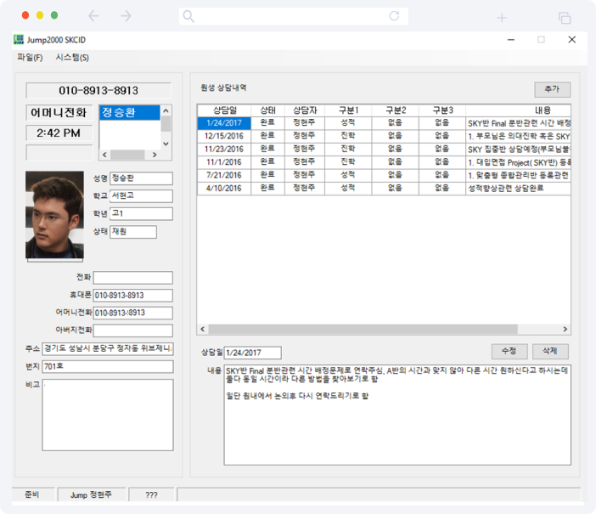Viewport: 596px width, 514px height.
Task: Select 정승환 in the name list
Action: pos(129,112)
